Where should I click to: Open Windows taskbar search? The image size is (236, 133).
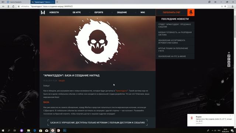[x=9, y=130]
